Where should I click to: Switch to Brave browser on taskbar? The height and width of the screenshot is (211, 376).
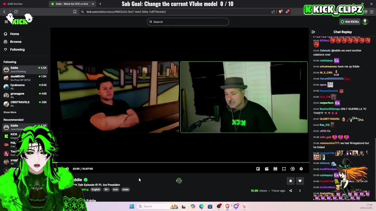[227, 206]
